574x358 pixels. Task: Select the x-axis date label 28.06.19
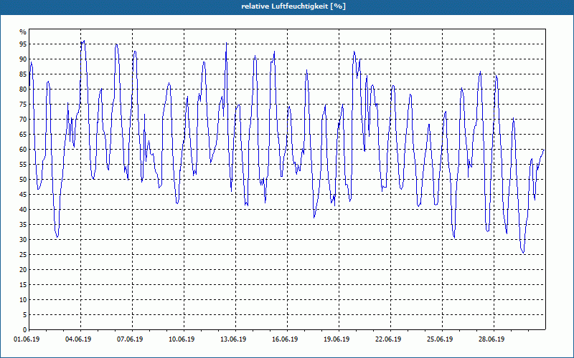tap(491, 339)
